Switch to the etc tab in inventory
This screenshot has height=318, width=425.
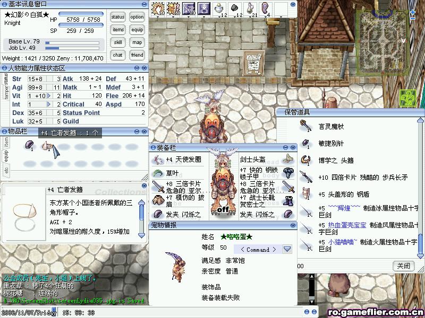tap(6, 171)
